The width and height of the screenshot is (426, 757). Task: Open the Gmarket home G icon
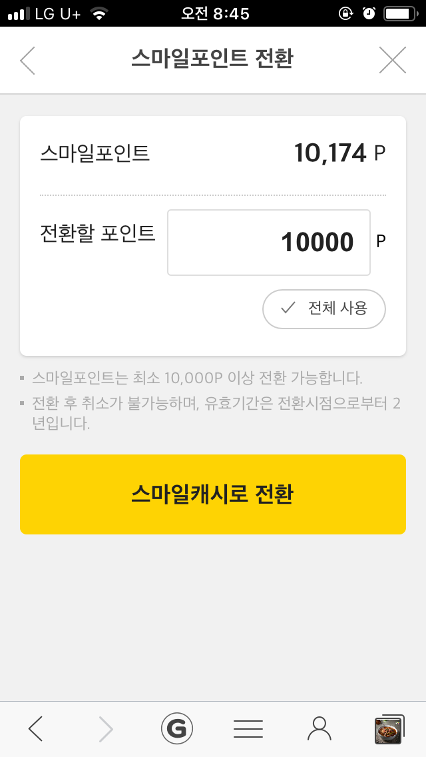click(x=177, y=729)
